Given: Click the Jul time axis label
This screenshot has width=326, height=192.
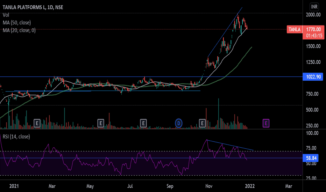Looking at the screenshot, I should pyautogui.click(x=130, y=186).
